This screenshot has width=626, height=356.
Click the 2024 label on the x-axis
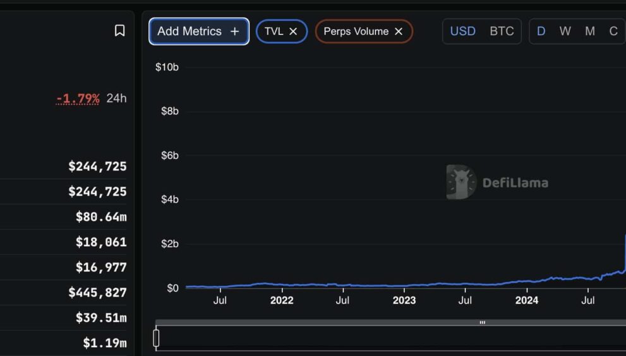[x=526, y=300]
